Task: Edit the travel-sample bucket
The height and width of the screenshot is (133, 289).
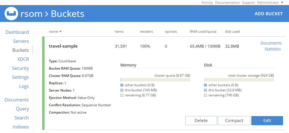Action: tap(267, 121)
